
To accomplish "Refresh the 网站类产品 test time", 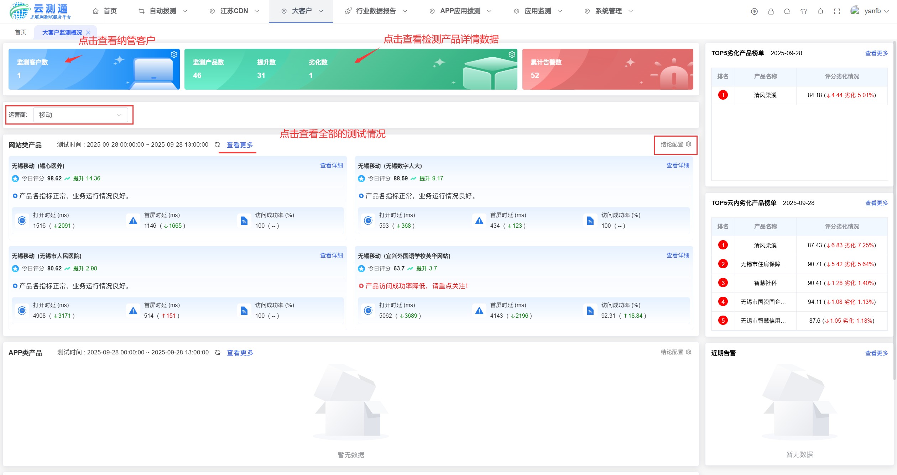I will click(x=217, y=144).
